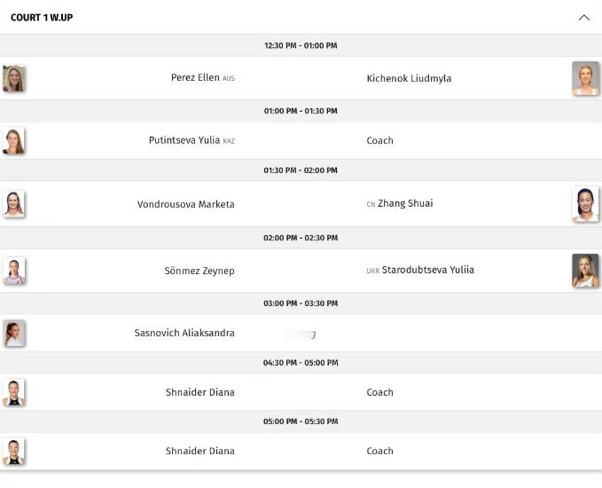Click the Sasnovich Aliaksandra name
This screenshot has height=488, width=602.
(x=184, y=333)
